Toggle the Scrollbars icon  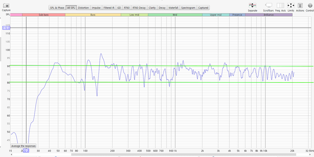(x=269, y=6)
